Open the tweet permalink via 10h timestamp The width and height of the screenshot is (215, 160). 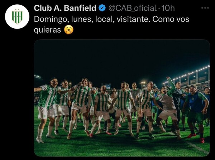pyautogui.click(x=168, y=8)
